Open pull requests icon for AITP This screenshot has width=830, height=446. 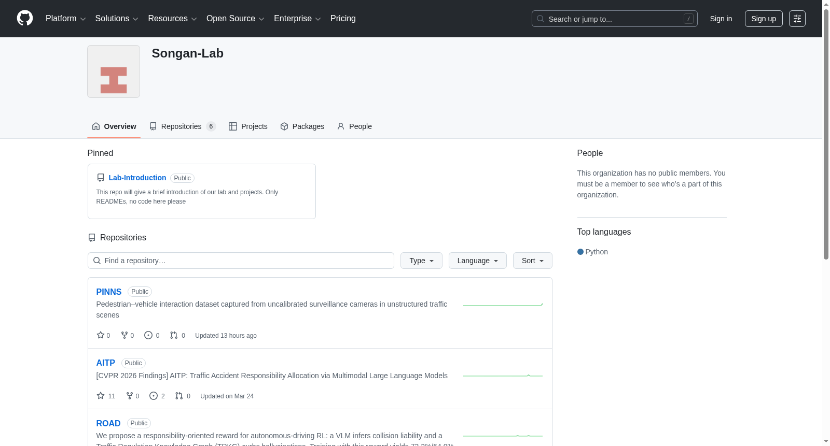click(x=179, y=396)
